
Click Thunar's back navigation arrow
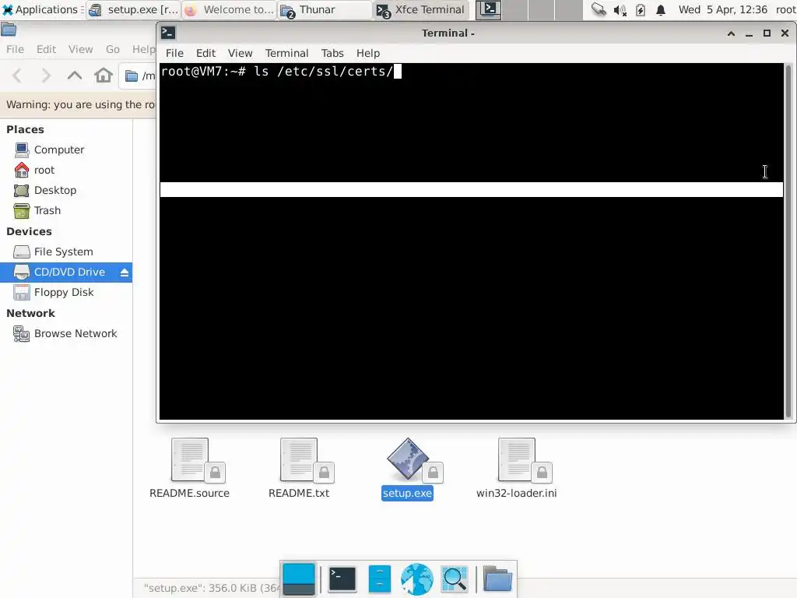click(x=17, y=76)
